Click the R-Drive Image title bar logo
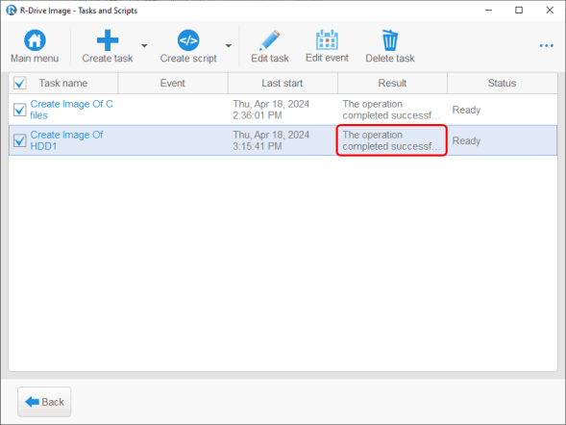 (12, 11)
